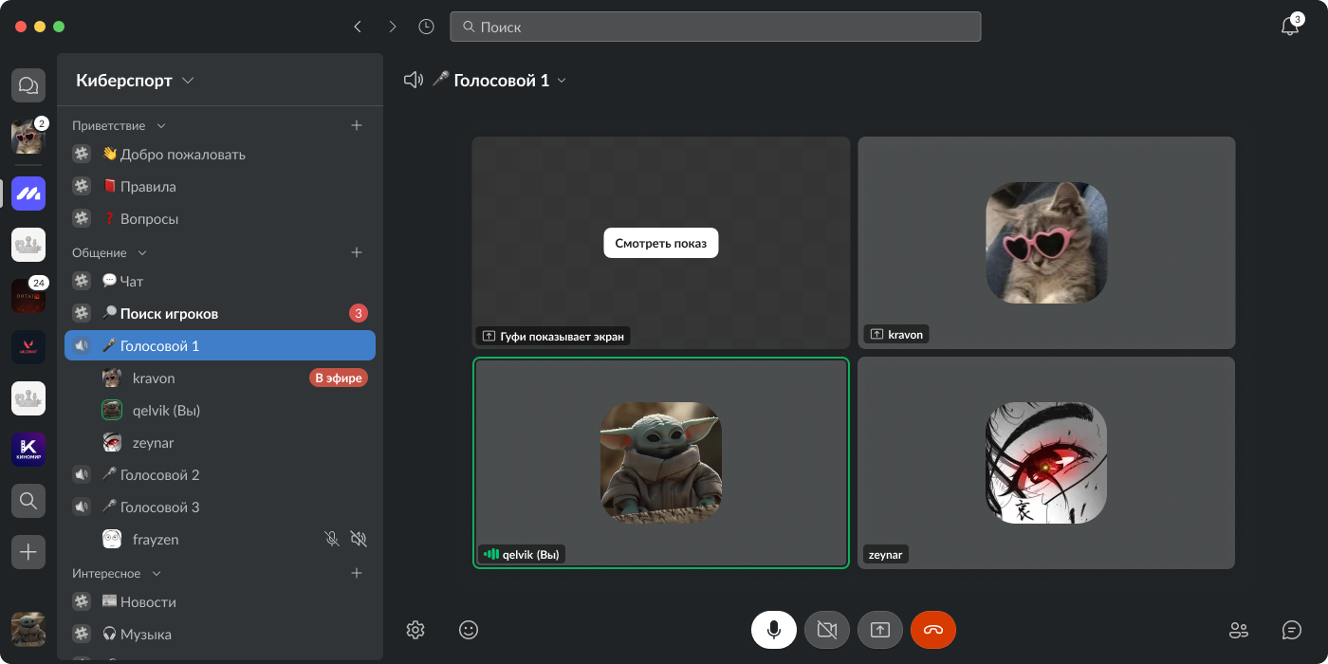The height and width of the screenshot is (664, 1328).
Task: Expand the Голосовой 1 header dropdown
Action: (561, 81)
